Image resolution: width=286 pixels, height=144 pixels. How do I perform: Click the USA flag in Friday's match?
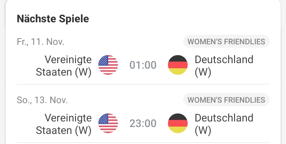click(x=108, y=65)
